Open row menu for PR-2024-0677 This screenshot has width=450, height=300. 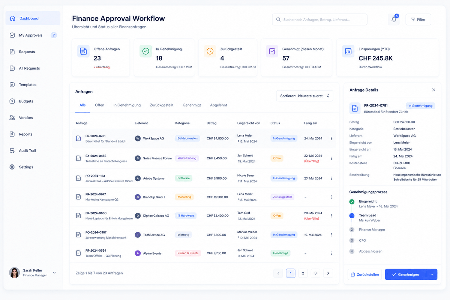(x=331, y=197)
